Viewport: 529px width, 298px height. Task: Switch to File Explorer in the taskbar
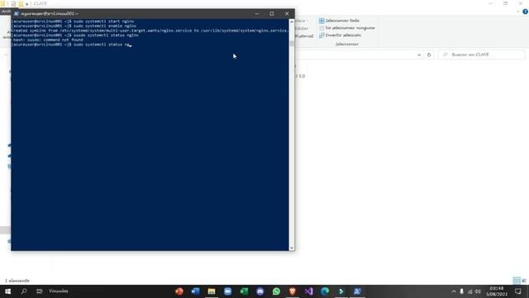click(x=212, y=291)
